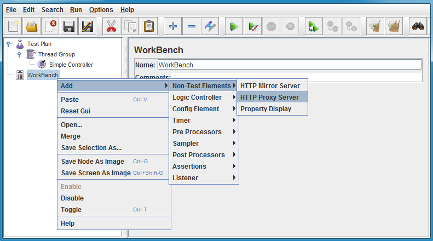Click the Paste clipboard icon
433x241 pixels.
(148, 26)
